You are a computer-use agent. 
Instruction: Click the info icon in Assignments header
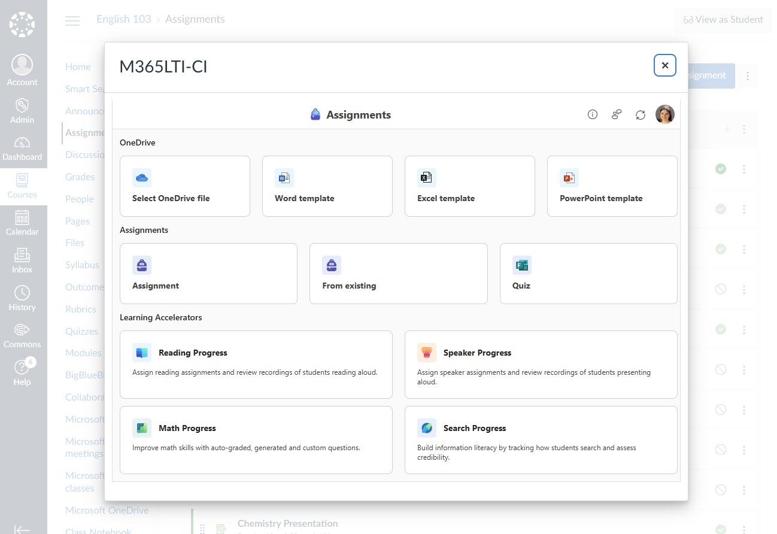pyautogui.click(x=593, y=114)
